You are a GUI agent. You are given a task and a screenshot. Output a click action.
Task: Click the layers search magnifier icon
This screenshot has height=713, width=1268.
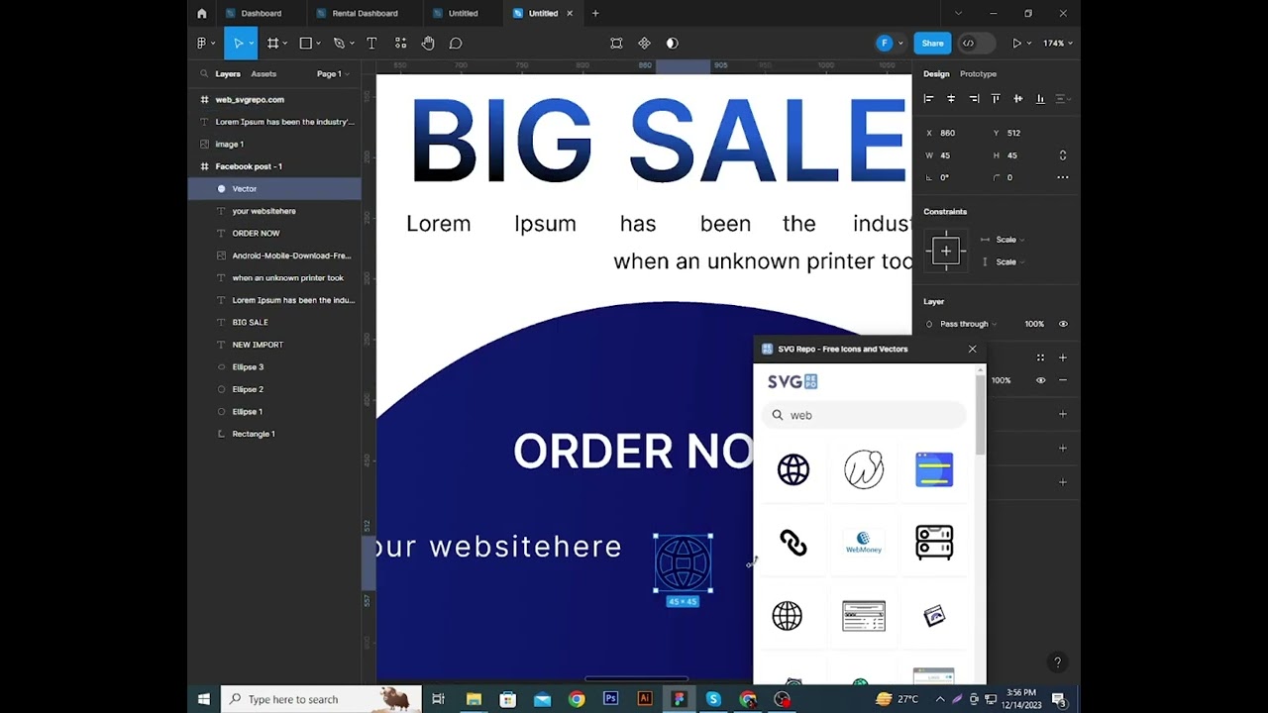click(x=204, y=74)
